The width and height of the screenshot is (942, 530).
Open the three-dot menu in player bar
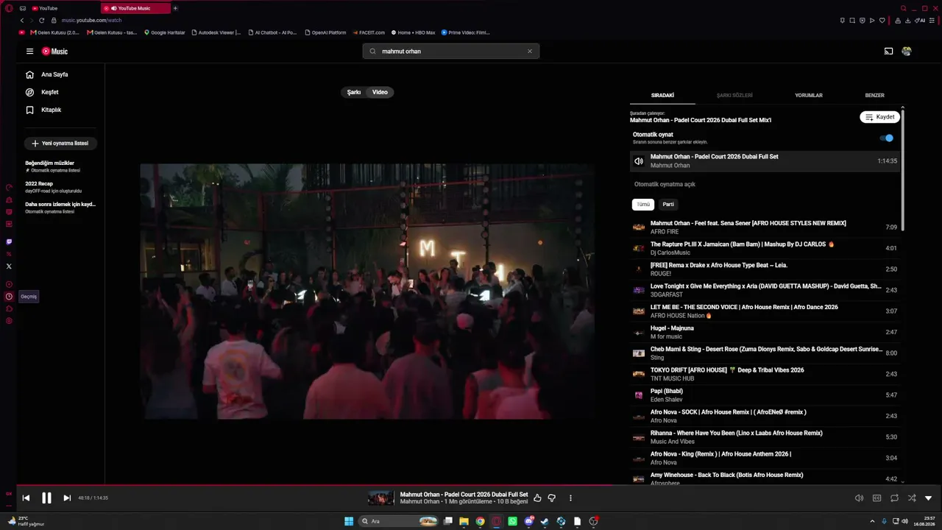coord(570,498)
